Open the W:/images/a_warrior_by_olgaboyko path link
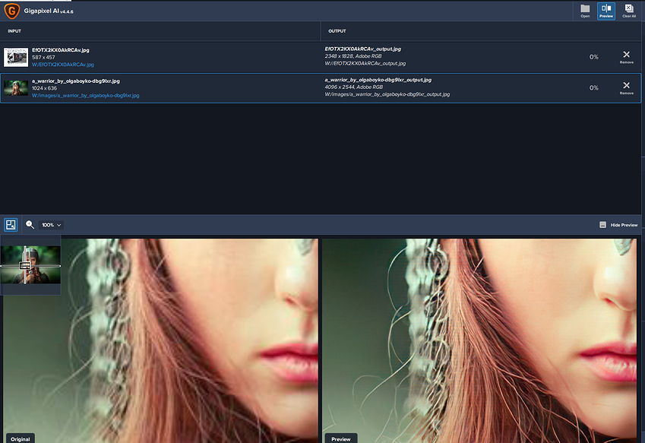This screenshot has height=443, width=645. click(86, 96)
